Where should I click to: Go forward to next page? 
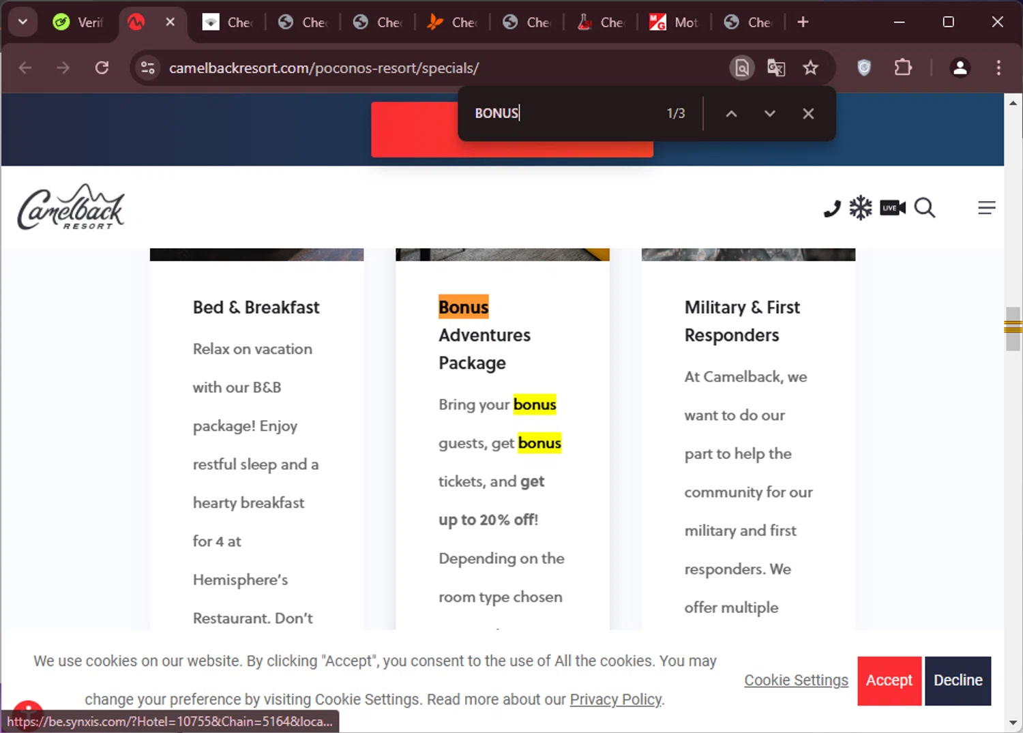click(x=63, y=68)
